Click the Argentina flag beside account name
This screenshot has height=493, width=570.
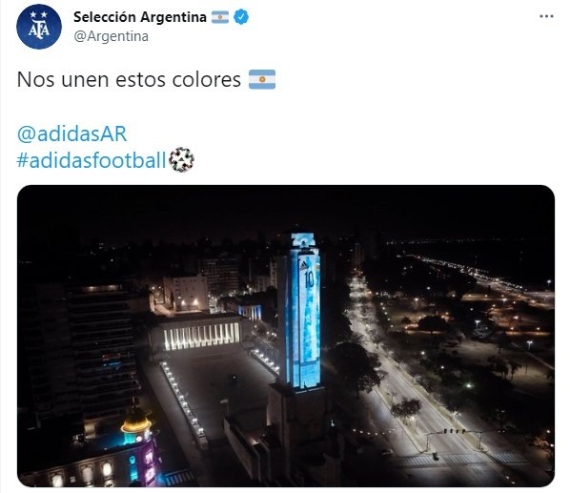[x=220, y=17]
